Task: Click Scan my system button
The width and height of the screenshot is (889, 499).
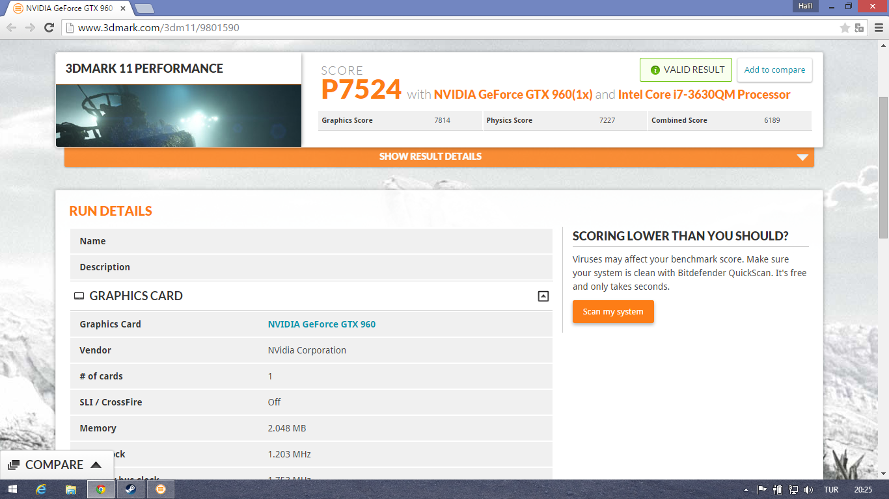Action: pos(613,312)
